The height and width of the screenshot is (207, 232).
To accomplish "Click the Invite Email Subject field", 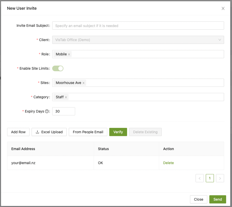I will pos(138,26).
